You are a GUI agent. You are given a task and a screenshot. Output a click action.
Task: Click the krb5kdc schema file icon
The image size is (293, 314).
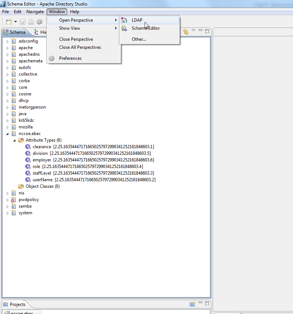click(14, 120)
